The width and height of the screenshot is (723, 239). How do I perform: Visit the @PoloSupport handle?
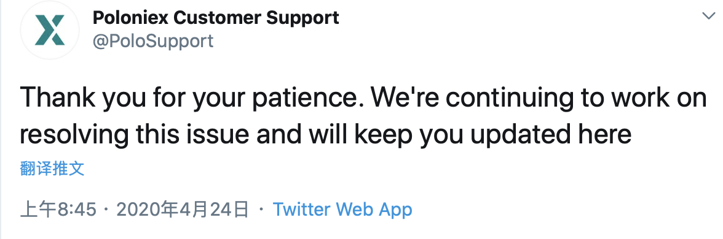click(x=153, y=41)
